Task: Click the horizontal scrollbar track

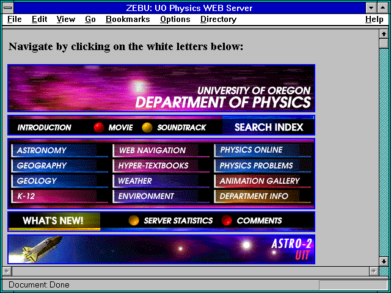Action: coord(190,271)
